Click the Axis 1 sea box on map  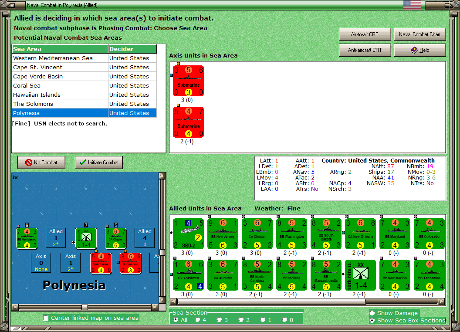pyautogui.click(x=71, y=263)
